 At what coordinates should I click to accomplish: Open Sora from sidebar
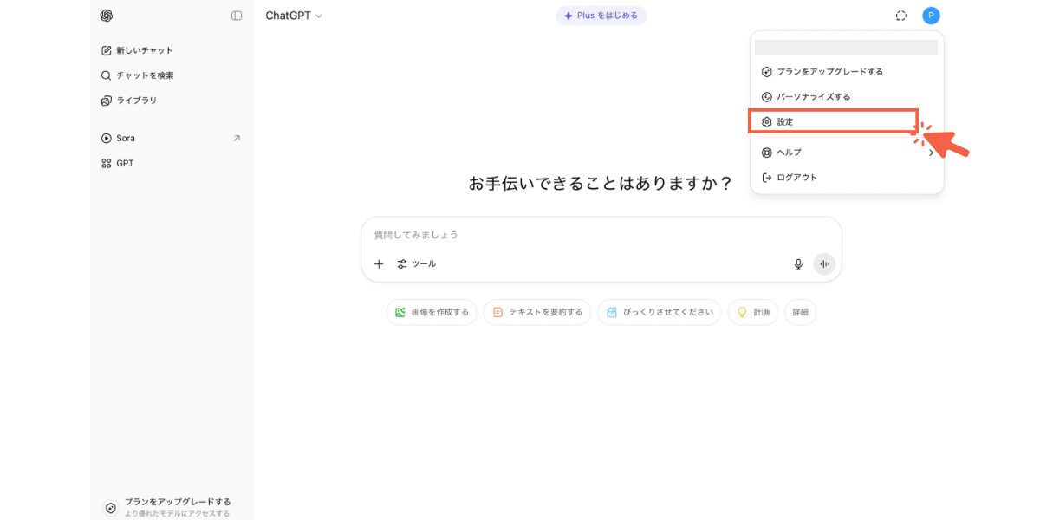tap(172, 138)
